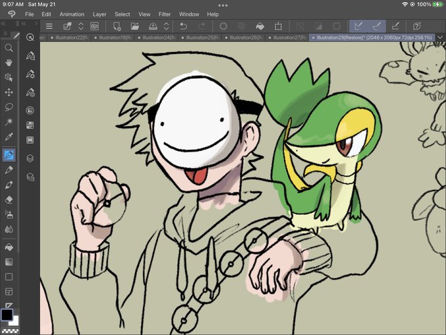Create a new canvas from command bar

pyautogui.click(x=117, y=26)
